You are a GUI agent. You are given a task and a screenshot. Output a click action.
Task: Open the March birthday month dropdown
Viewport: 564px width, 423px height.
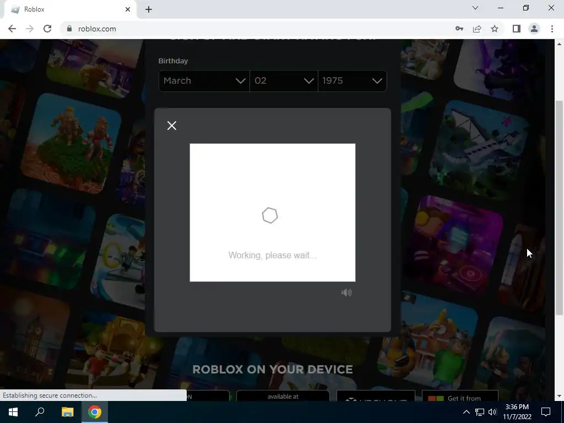click(x=204, y=80)
